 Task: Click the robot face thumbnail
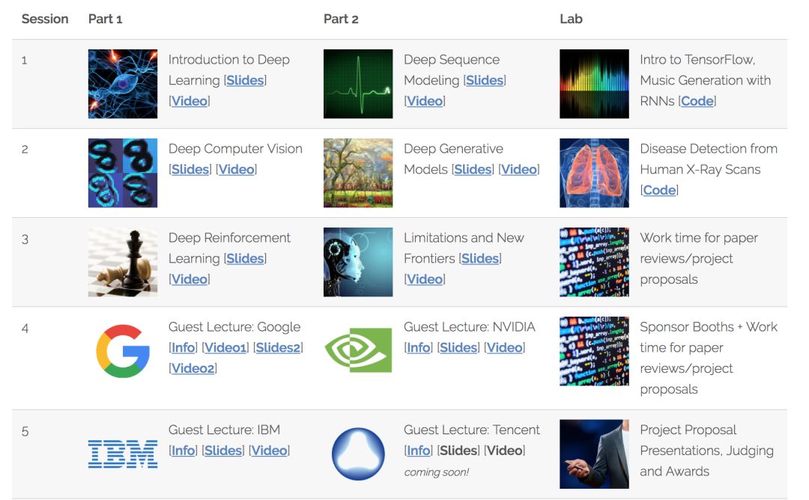tap(358, 262)
